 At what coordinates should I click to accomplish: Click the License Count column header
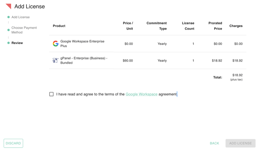tap(188, 26)
